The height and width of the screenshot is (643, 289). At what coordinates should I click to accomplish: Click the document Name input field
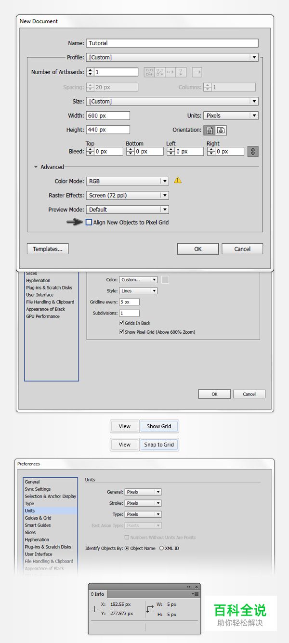[172, 43]
